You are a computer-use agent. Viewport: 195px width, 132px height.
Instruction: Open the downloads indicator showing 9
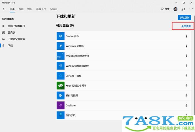tap(183, 9)
